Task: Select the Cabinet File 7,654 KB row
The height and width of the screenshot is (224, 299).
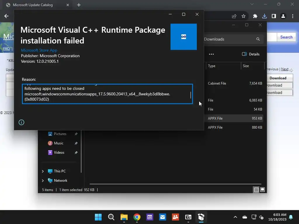Action: point(234,83)
